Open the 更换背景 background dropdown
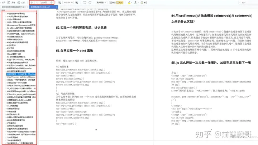258x145 pixels. pos(101,2)
